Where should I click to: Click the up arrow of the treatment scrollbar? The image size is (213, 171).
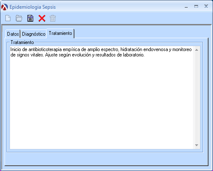tap(196, 50)
